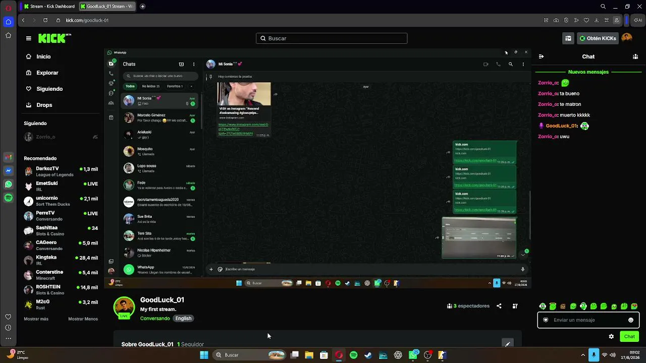
Task: Click the English language tag
Action: point(183,318)
